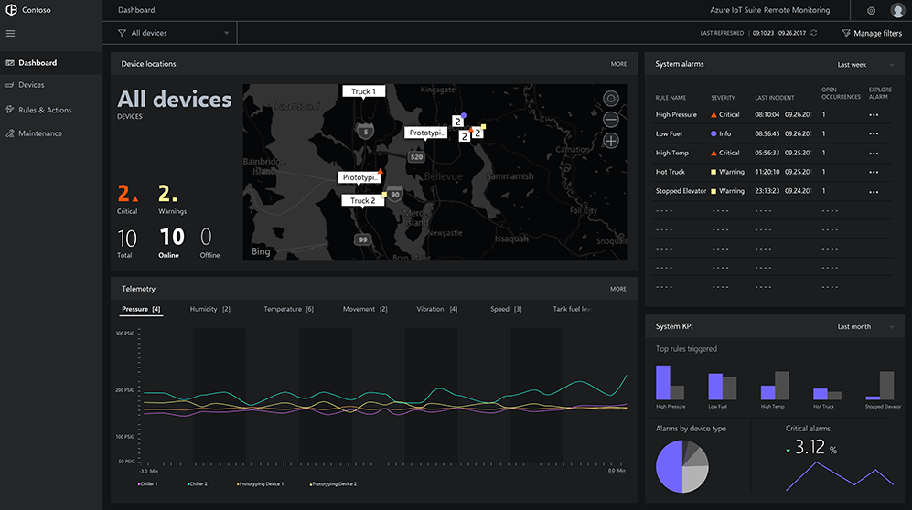Toggle Chiller 2 legend entry
The height and width of the screenshot is (510, 912).
click(x=198, y=483)
